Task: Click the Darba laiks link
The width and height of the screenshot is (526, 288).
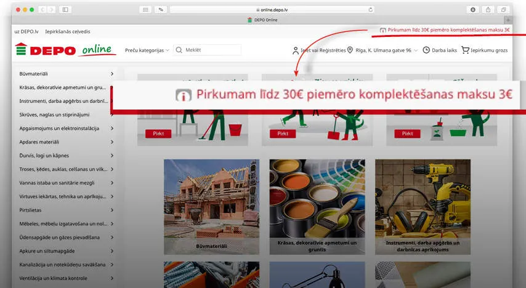Action: coord(444,50)
